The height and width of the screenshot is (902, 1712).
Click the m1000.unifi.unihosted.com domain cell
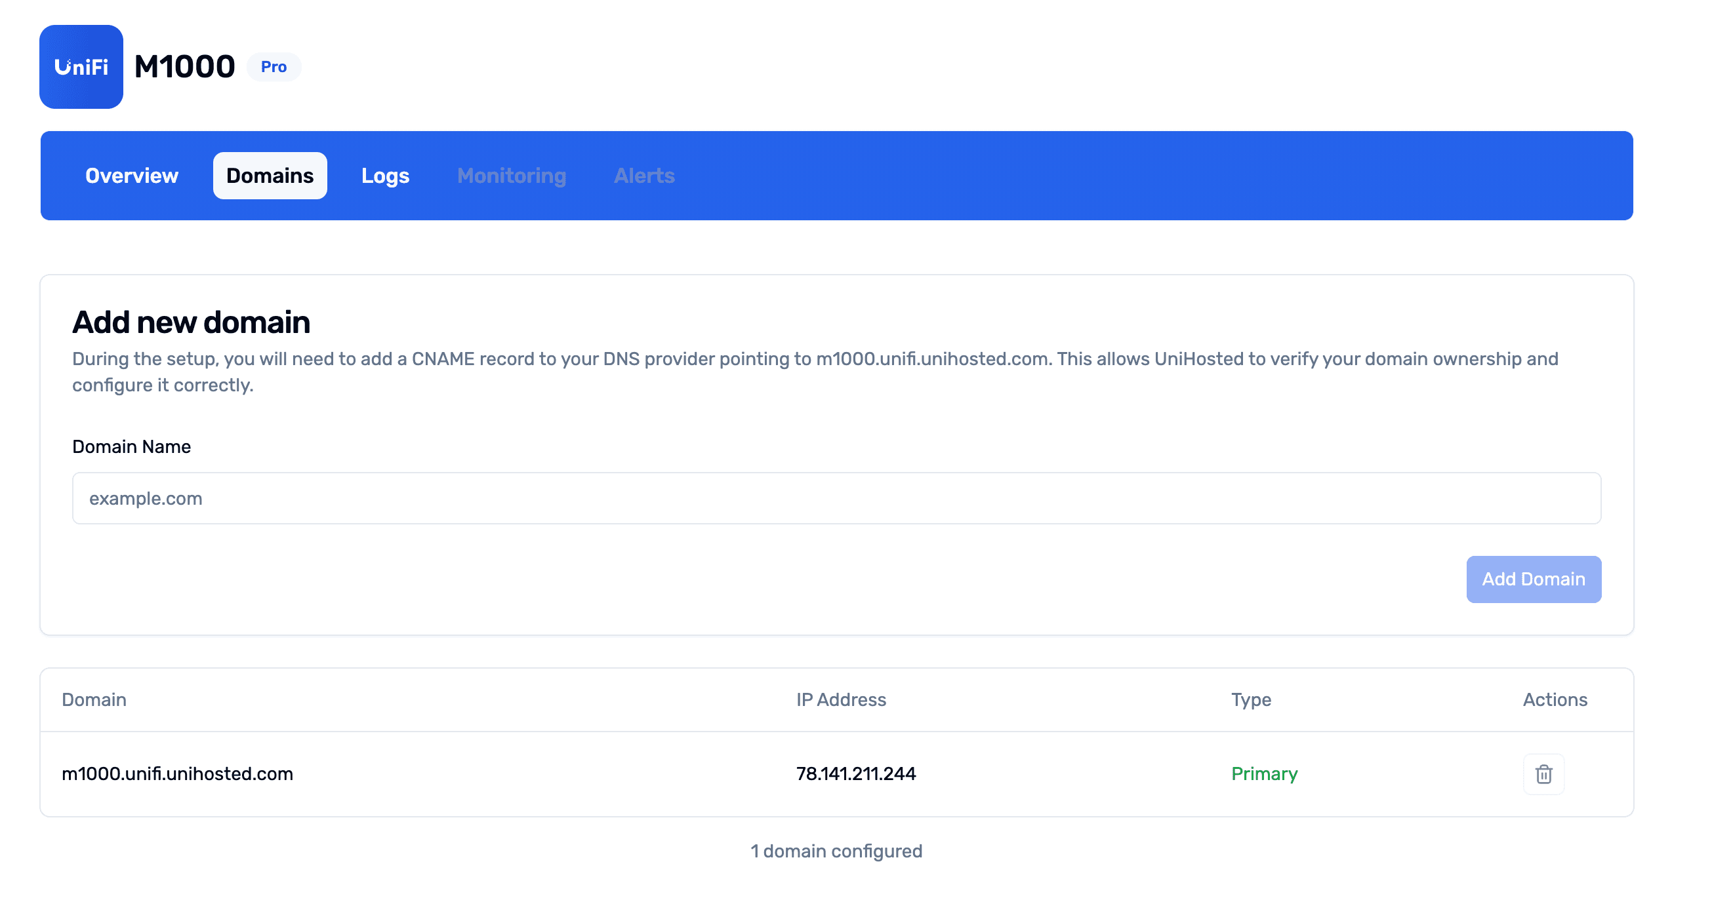[x=178, y=774]
